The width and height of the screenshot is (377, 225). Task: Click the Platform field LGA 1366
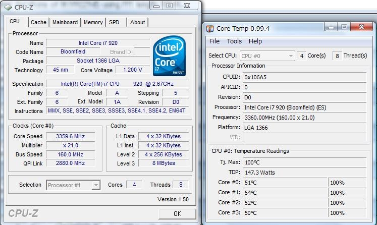(305, 128)
